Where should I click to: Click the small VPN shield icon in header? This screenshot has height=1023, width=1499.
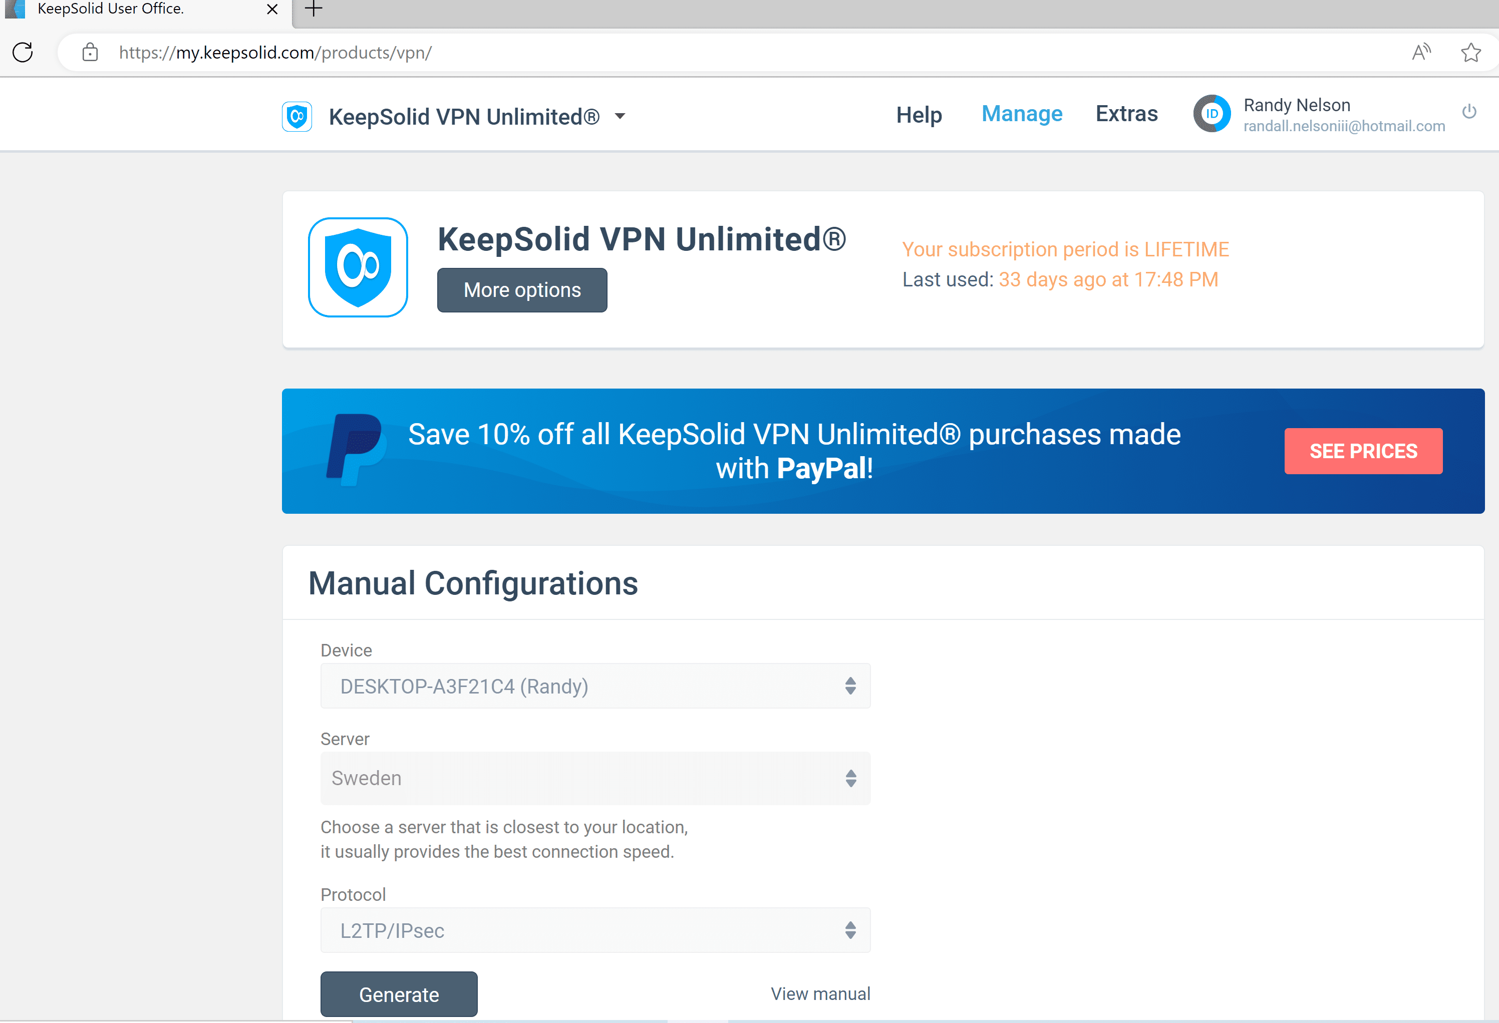tap(296, 117)
